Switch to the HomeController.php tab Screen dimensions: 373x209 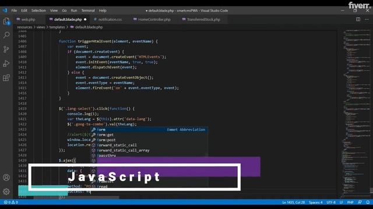tap(154, 19)
